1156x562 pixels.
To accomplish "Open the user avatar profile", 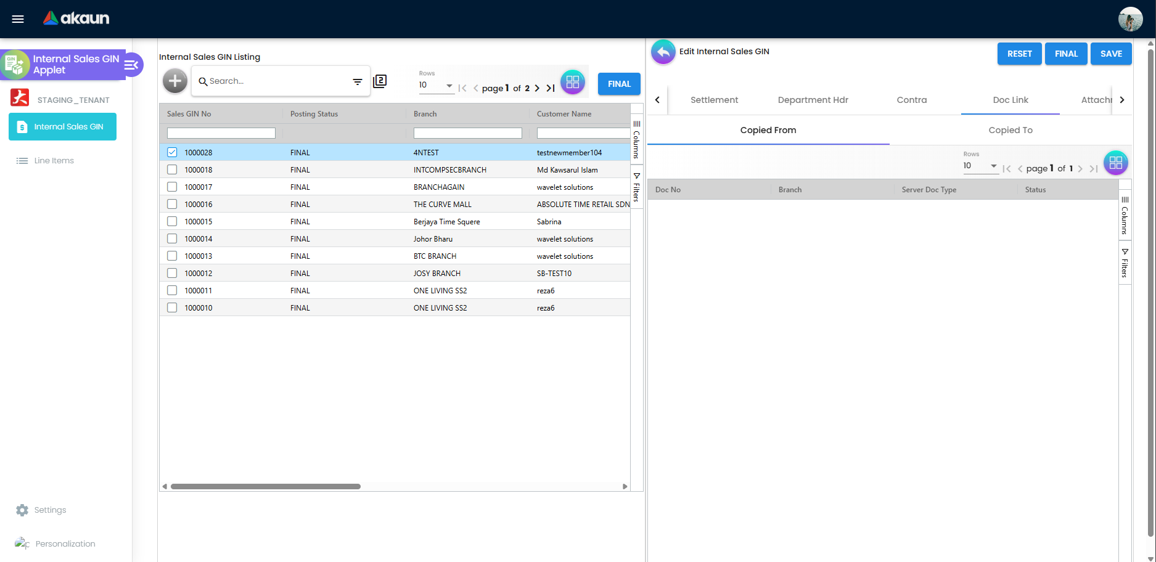I will click(1130, 19).
